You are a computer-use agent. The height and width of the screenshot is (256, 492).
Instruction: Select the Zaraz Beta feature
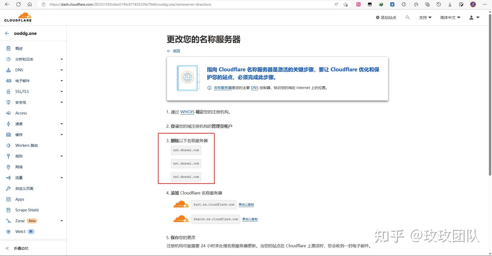coord(20,221)
